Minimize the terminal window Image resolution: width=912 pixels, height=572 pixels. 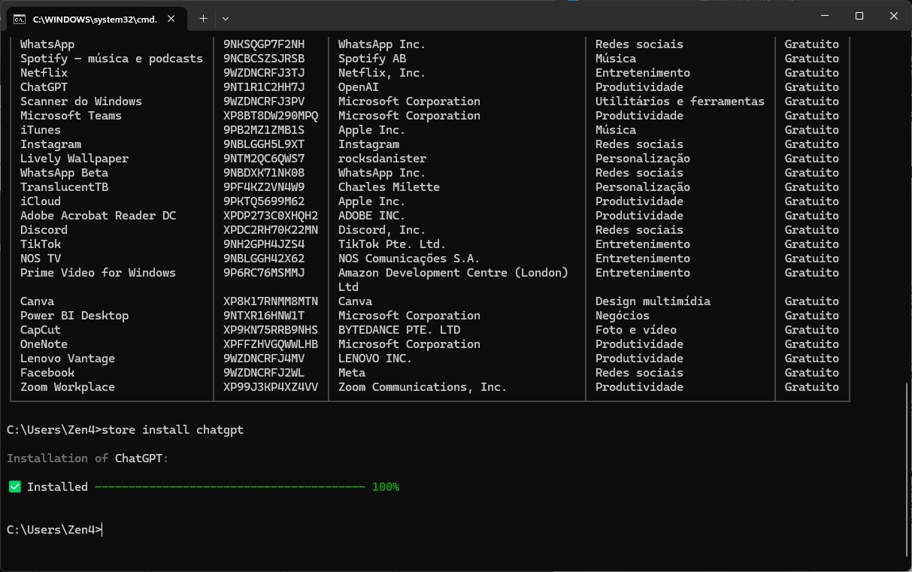[824, 16]
